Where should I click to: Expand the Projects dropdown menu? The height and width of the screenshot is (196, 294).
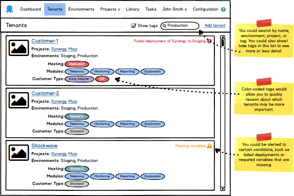click(x=110, y=9)
